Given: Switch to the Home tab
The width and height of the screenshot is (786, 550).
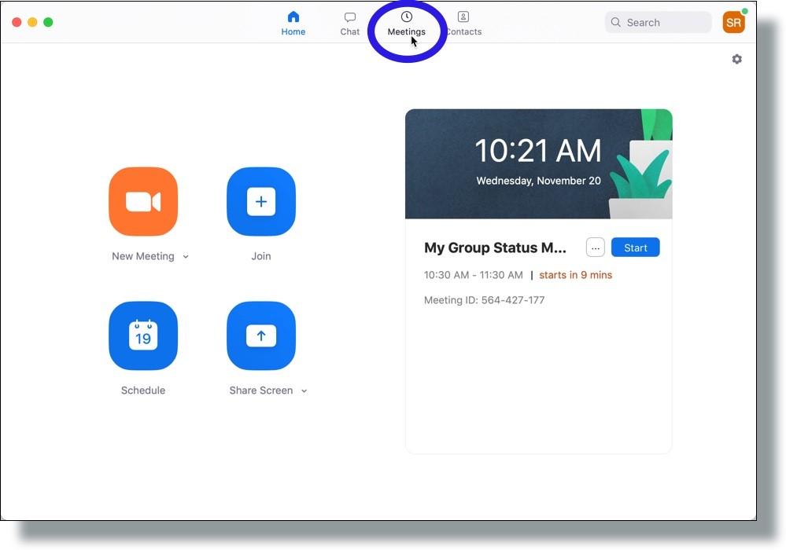Looking at the screenshot, I should point(293,24).
